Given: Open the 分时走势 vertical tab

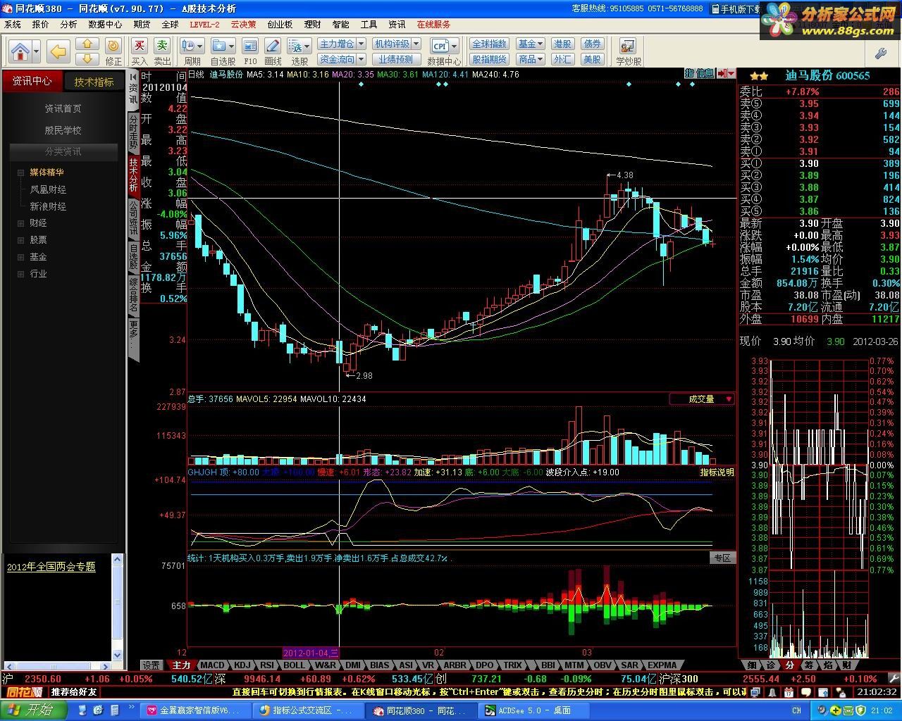Looking at the screenshot, I should [x=133, y=132].
